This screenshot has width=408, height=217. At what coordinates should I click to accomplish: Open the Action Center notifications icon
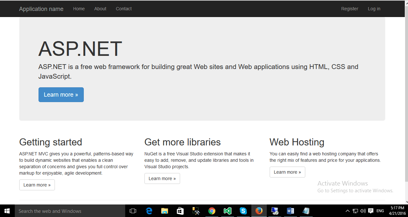(x=371, y=211)
